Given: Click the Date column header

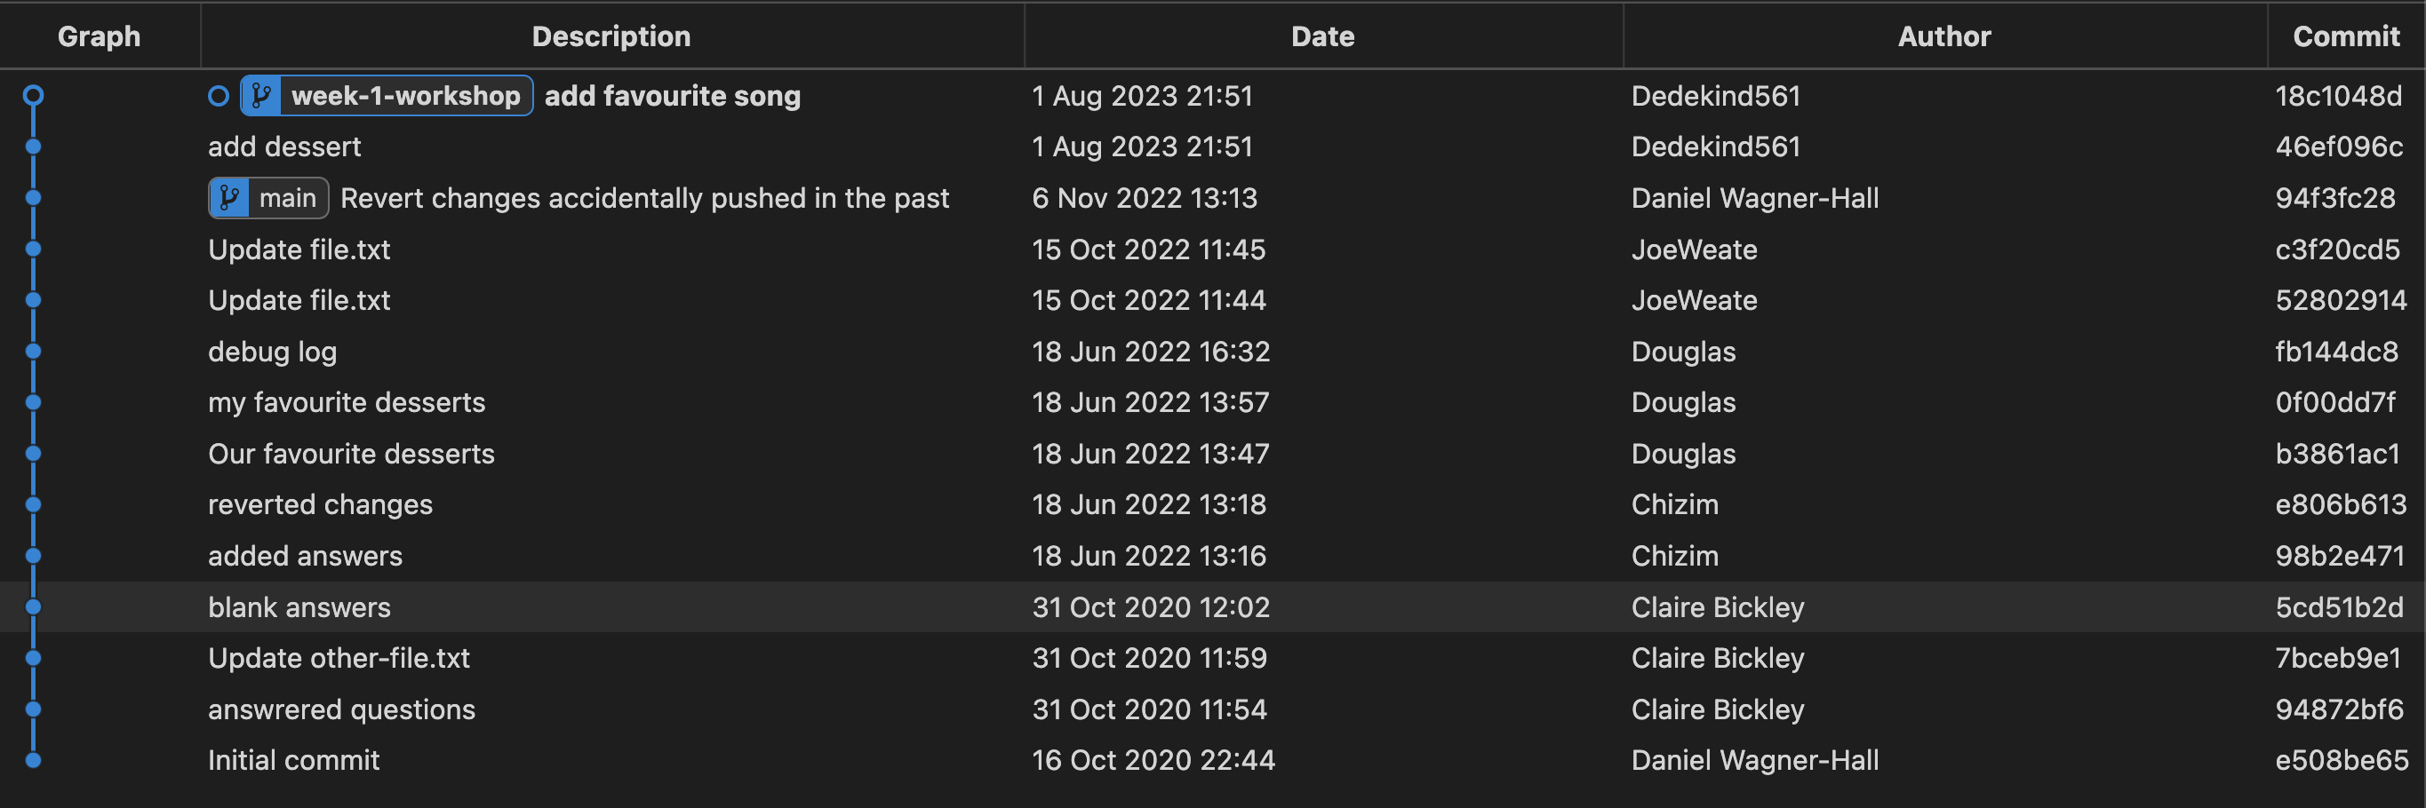Looking at the screenshot, I should click(x=1322, y=36).
